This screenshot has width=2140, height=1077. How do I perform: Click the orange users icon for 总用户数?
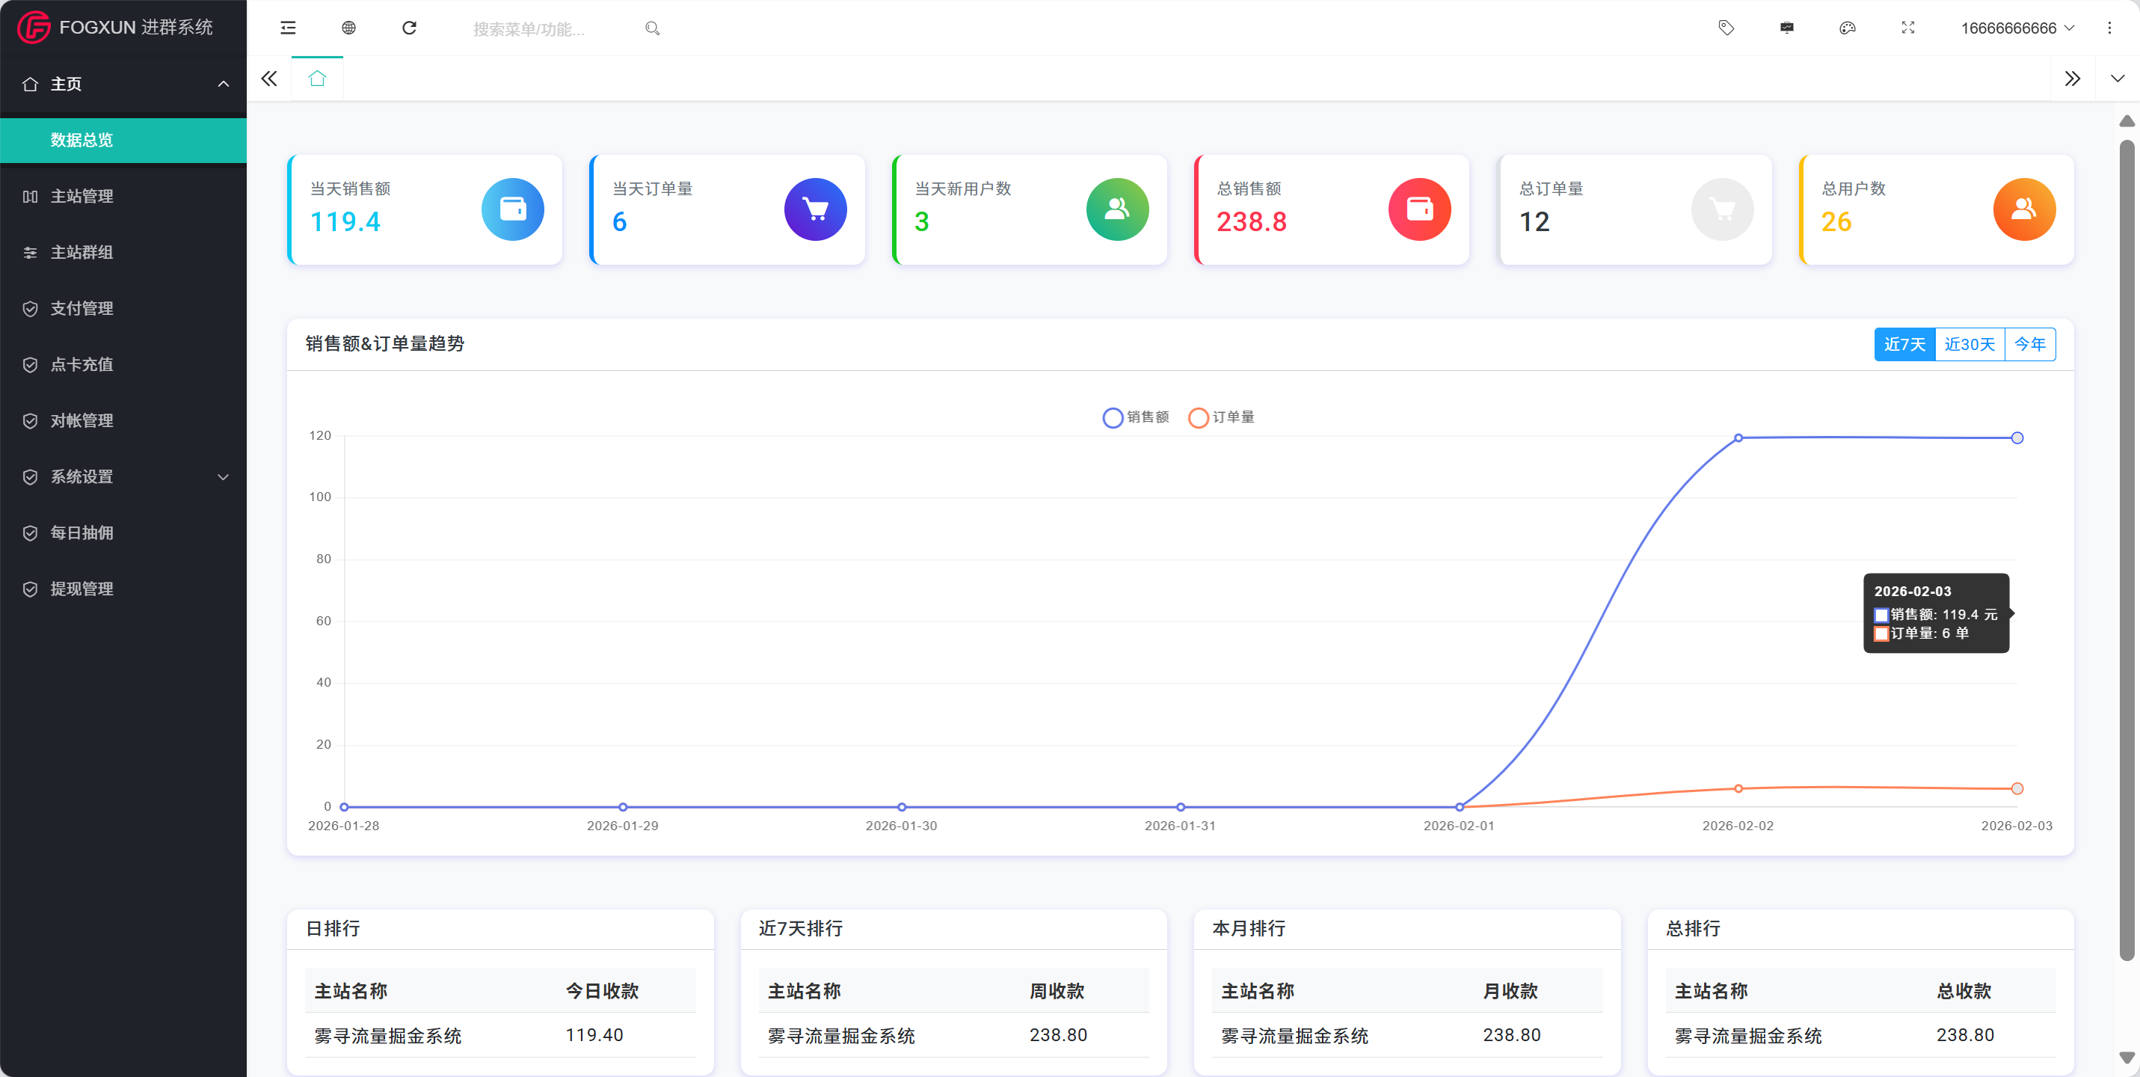point(2025,209)
